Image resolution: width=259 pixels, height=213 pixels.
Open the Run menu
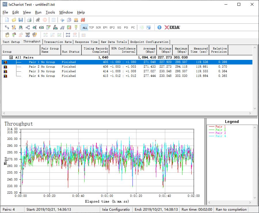tap(38, 12)
